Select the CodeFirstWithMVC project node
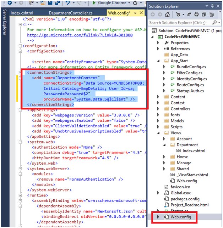Viewport: 223px width, 228px height. (x=182, y=37)
